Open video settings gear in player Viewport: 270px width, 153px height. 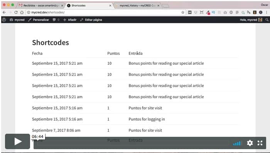(250, 143)
